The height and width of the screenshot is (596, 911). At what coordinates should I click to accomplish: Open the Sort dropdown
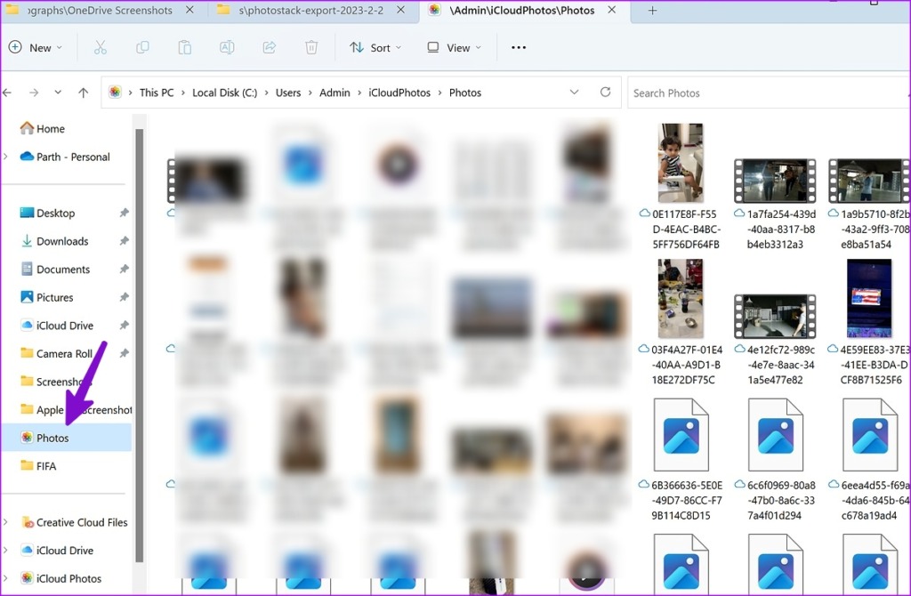375,47
